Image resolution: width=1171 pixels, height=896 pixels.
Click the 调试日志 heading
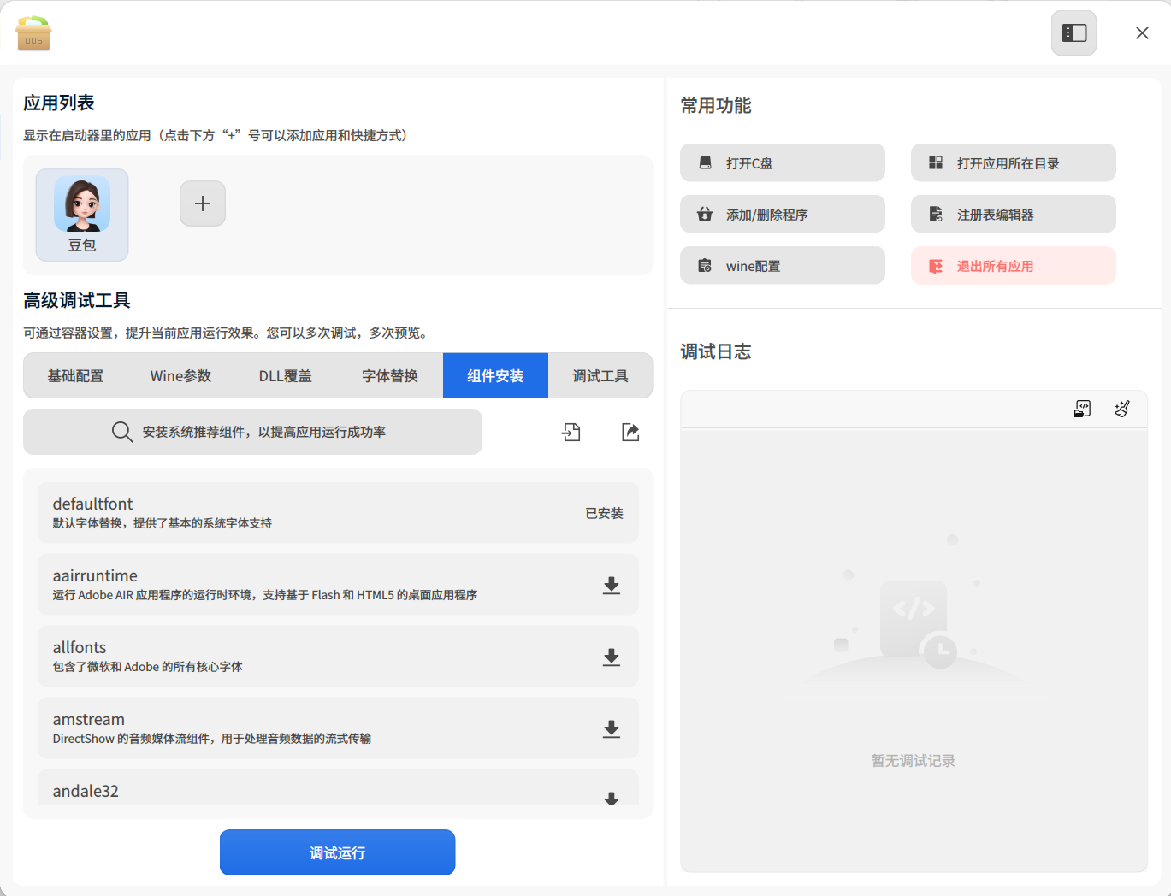click(x=716, y=351)
